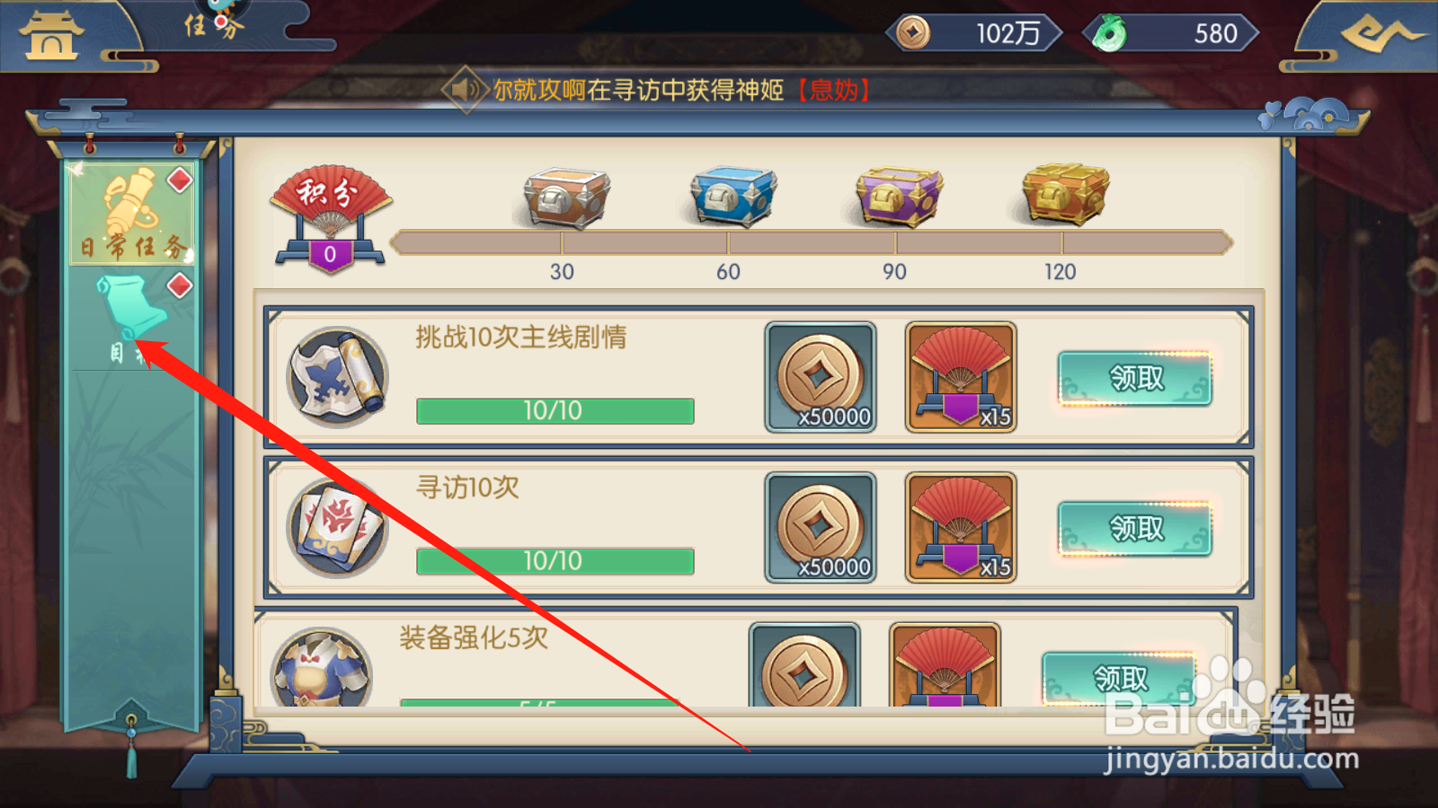This screenshot has height=808, width=1438.
Task: Tap the speaker announcement icon
Action: point(466,89)
